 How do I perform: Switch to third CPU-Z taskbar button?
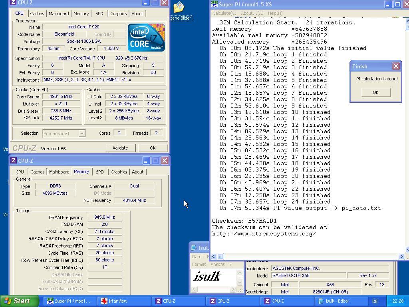tap(287, 301)
